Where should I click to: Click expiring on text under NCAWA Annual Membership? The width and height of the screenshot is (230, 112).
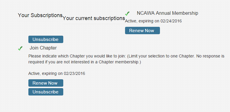148,21
